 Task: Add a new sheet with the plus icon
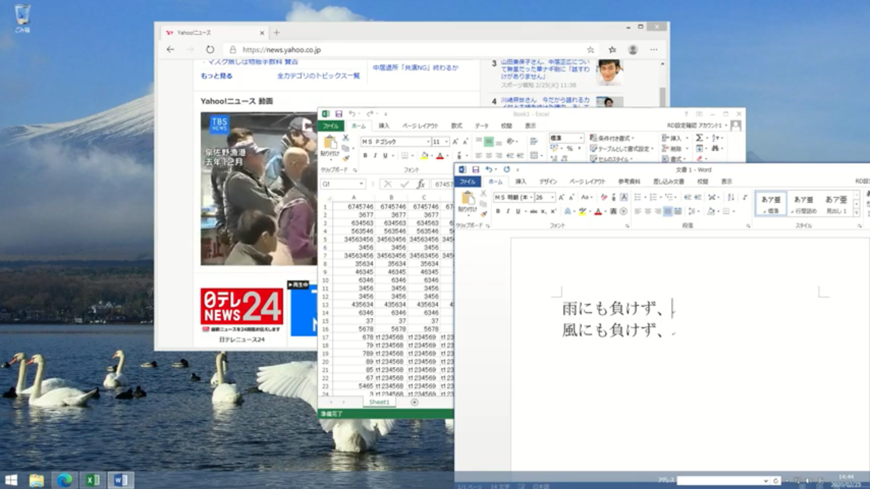414,402
